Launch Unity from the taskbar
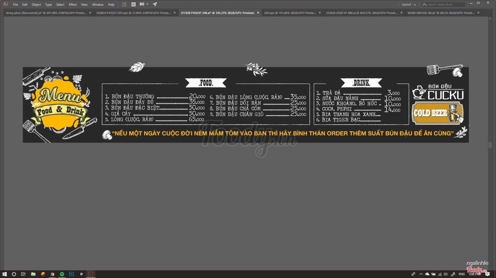This screenshot has height=278, width=496. (x=81, y=274)
